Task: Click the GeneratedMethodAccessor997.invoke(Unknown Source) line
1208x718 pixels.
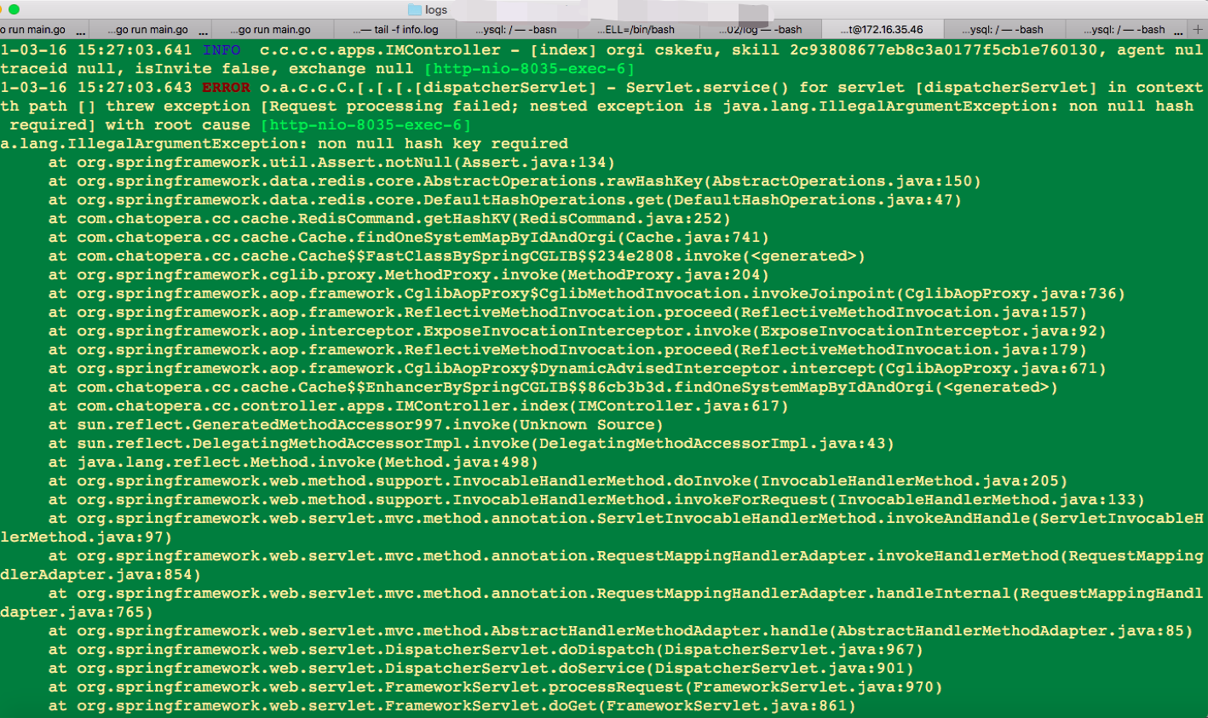Action: (355, 425)
